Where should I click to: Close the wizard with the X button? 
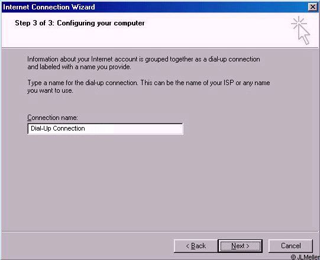[313, 7]
